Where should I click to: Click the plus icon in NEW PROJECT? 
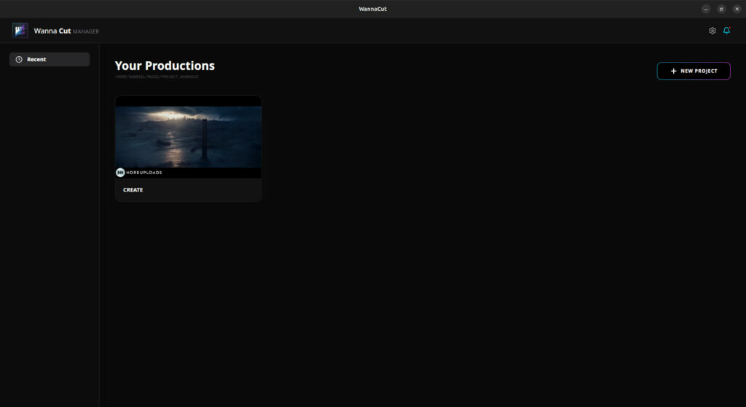pos(673,71)
